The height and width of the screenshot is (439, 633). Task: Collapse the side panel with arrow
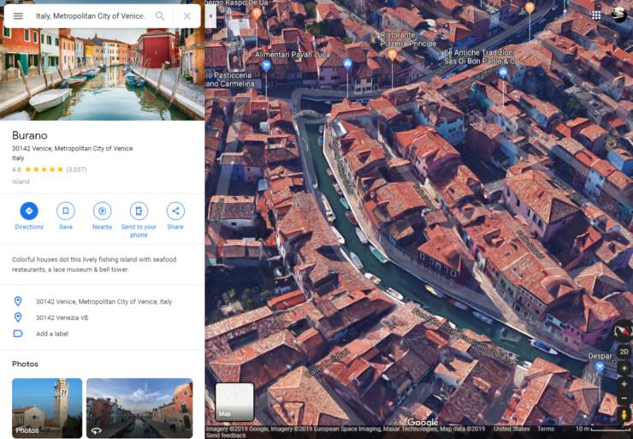tap(210, 15)
